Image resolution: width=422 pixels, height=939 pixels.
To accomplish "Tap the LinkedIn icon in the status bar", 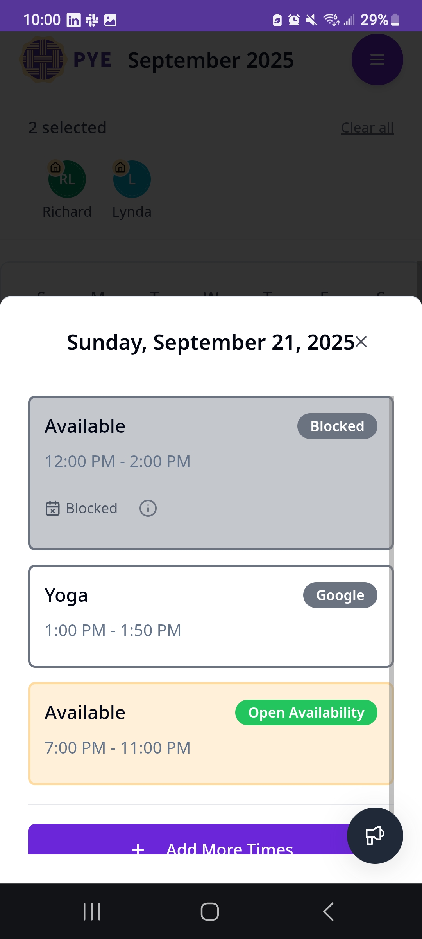I will pos(73,20).
